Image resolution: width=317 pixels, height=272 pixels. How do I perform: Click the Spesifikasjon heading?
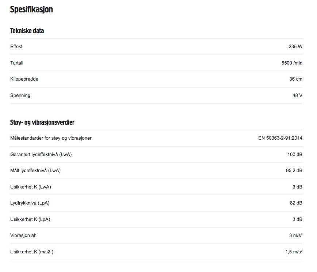31,9
